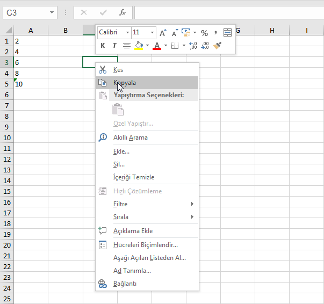The image size is (324, 304).
Task: Click the Cut (Kes) scissors icon
Action: pos(103,70)
